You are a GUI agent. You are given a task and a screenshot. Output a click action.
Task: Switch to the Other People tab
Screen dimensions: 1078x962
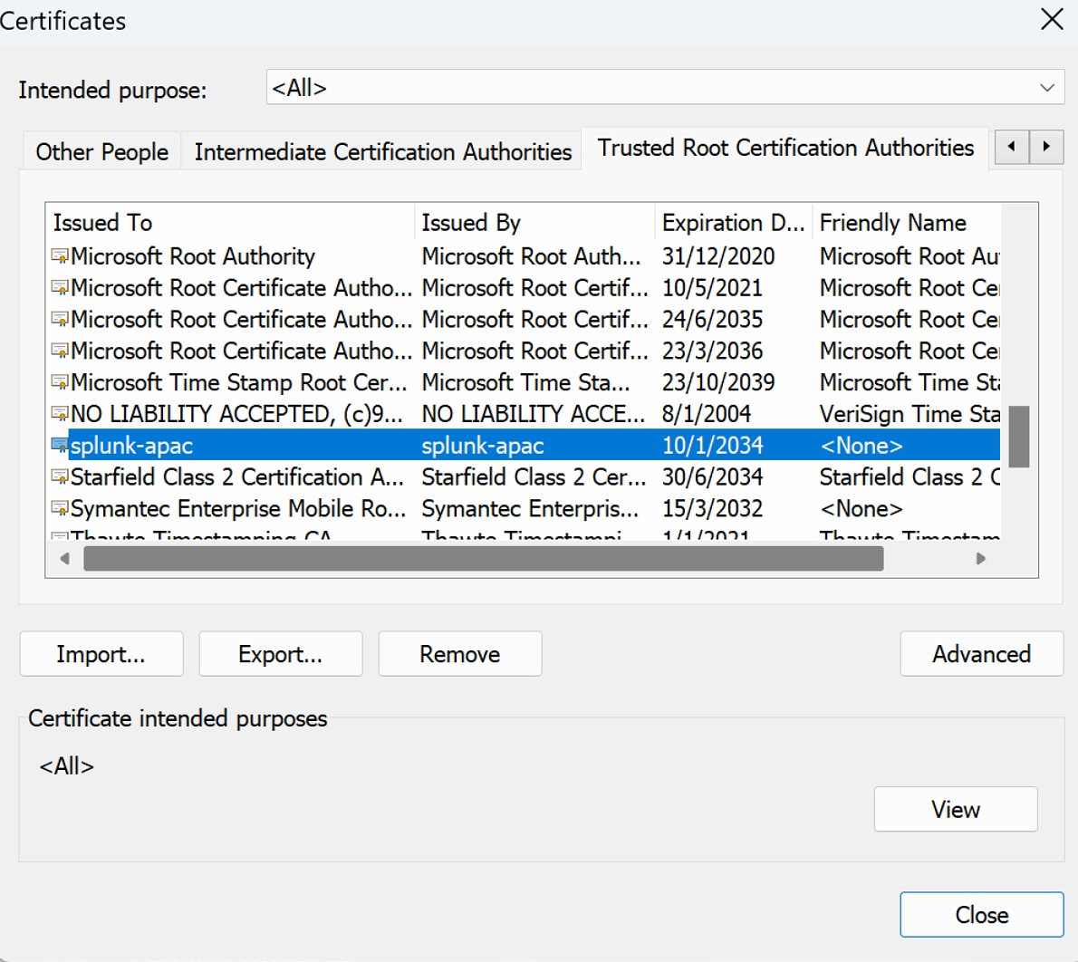click(101, 151)
